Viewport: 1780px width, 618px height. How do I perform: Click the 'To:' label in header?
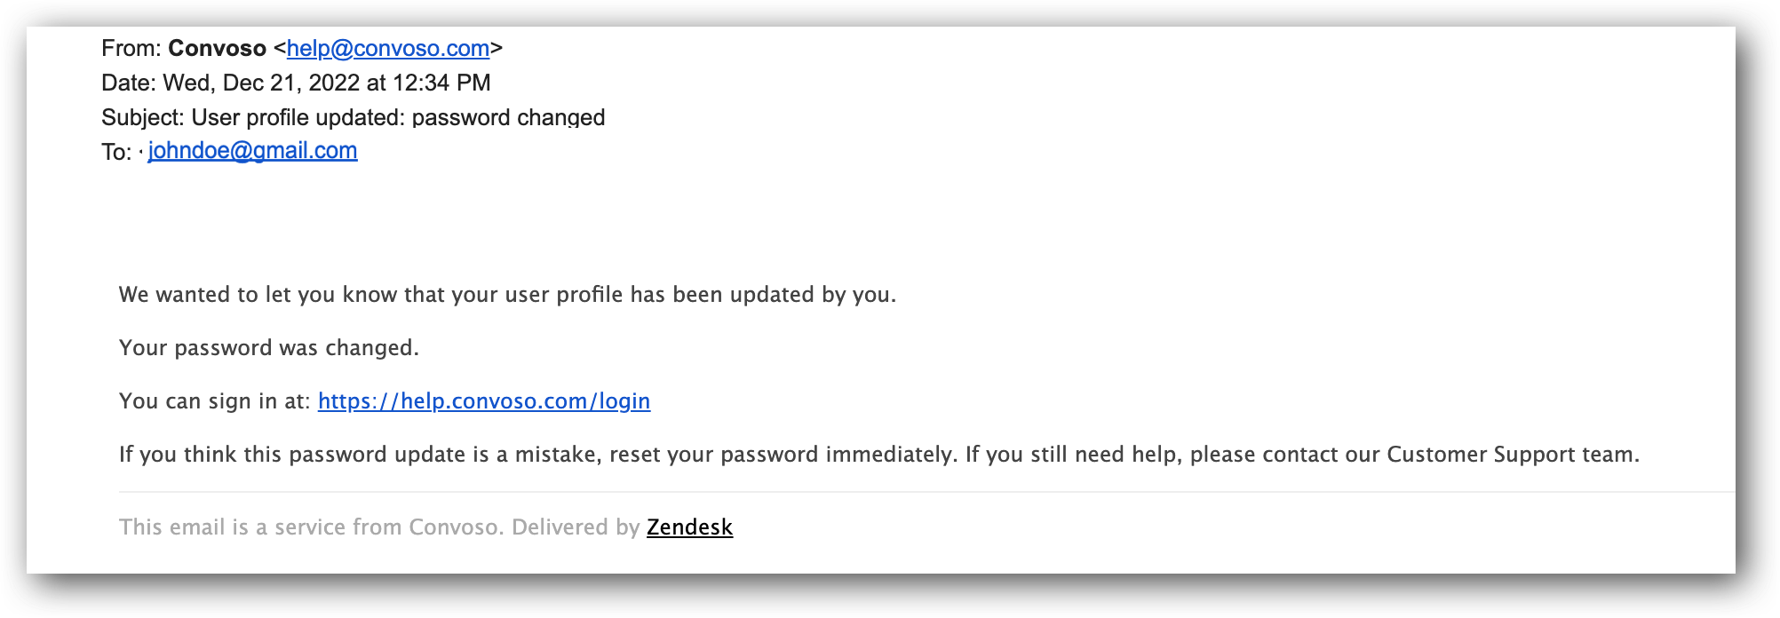pos(116,152)
